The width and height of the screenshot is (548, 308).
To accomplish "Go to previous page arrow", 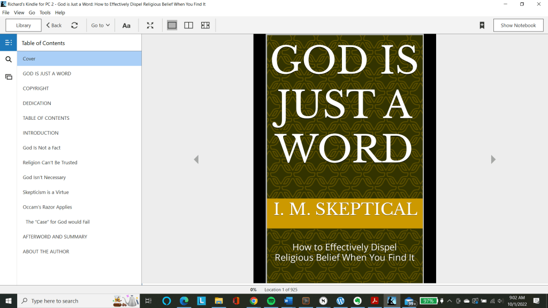I will point(196,159).
